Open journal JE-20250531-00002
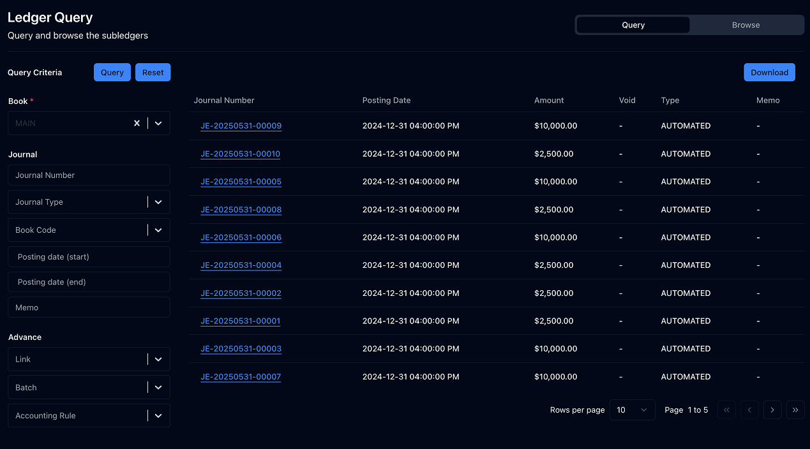The image size is (810, 449). tap(241, 293)
